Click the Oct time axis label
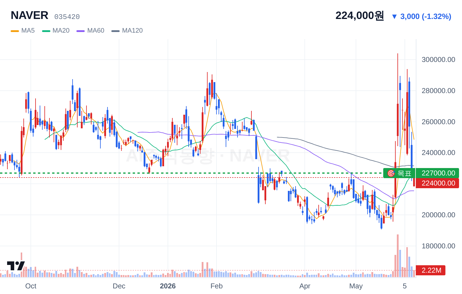The height and width of the screenshot is (294, 462). [x=31, y=286]
